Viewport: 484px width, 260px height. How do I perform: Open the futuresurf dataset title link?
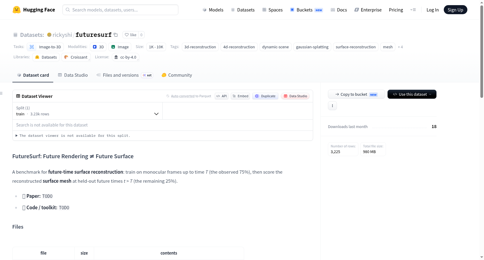(x=94, y=35)
